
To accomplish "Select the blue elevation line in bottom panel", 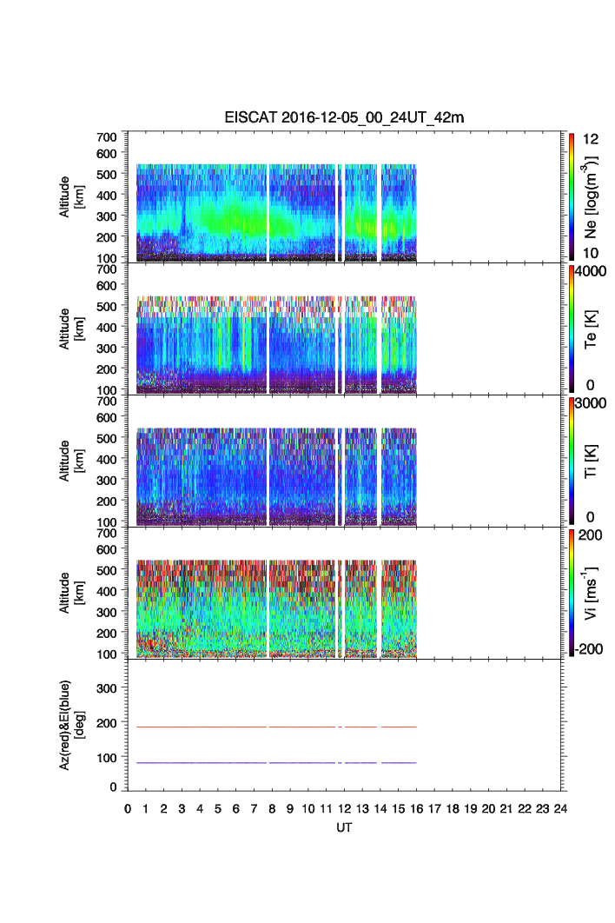I will tap(276, 763).
